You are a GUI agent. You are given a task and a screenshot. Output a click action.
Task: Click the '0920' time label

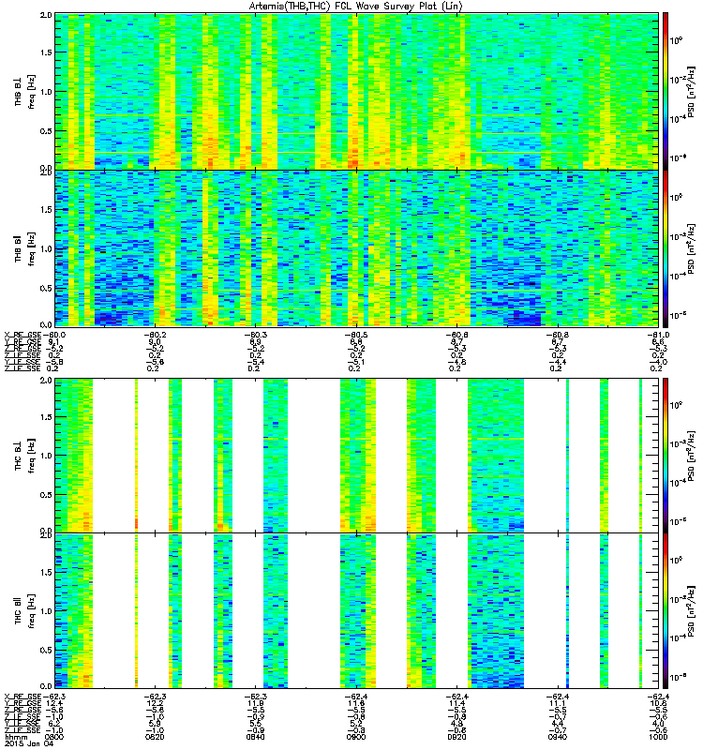coord(456,737)
